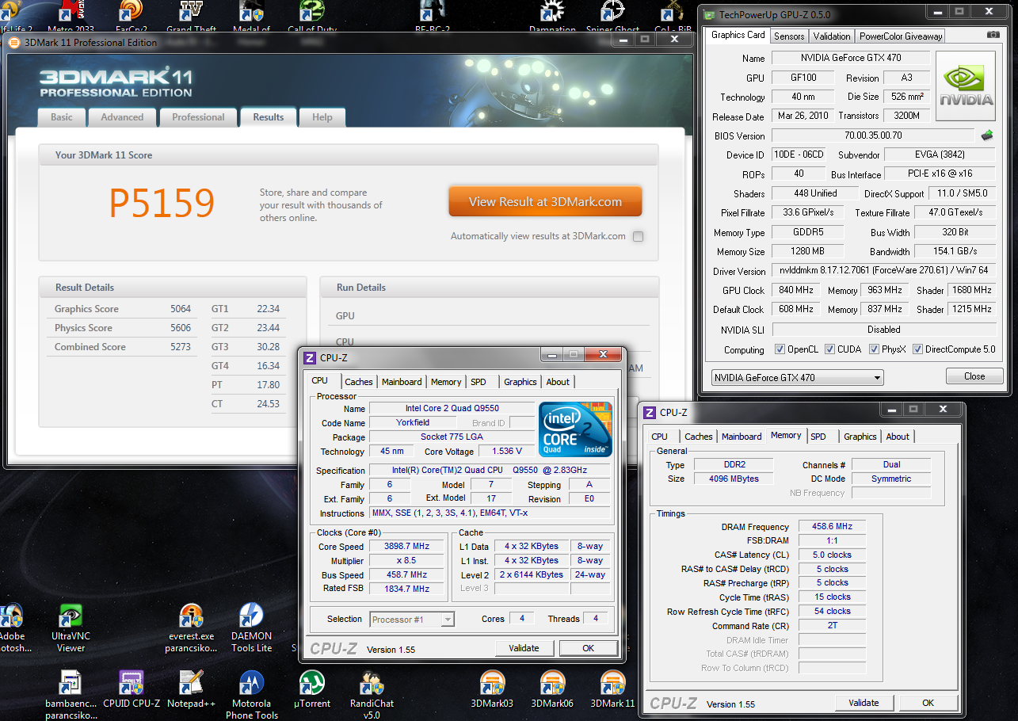This screenshot has width=1018, height=721.
Task: Open the Processor #1 selection dropdown
Action: [411, 620]
